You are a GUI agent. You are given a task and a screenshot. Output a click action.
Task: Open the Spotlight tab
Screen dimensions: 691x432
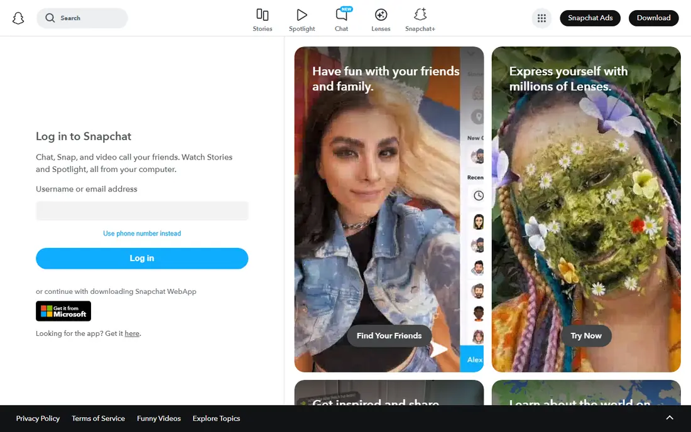pos(302,20)
